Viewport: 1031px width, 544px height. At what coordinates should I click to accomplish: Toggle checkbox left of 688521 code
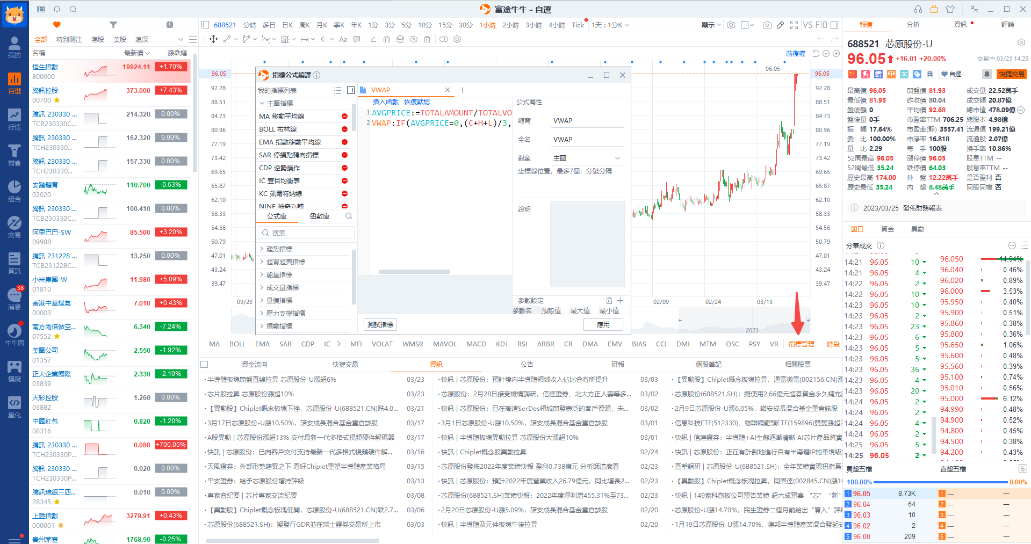pyautogui.click(x=205, y=25)
